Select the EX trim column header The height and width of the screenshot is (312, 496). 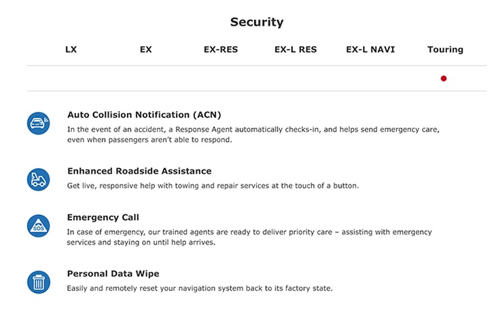(146, 50)
